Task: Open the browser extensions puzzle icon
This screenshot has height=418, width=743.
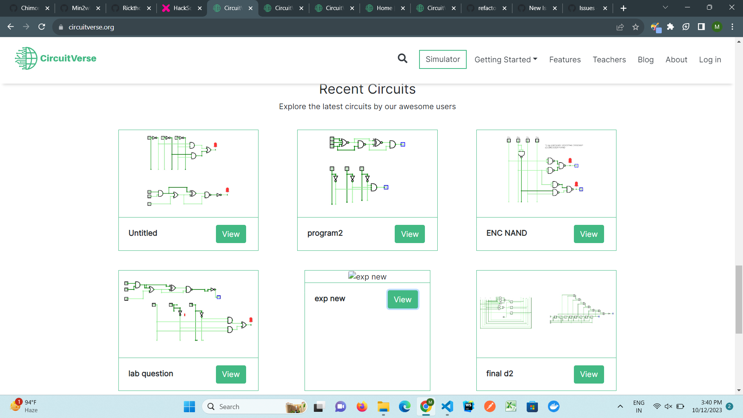Action: tap(671, 27)
